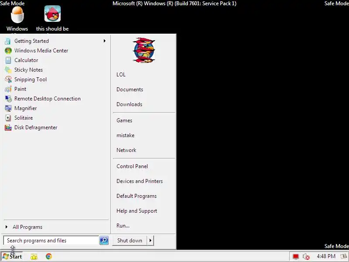Focus the Search programs and files box

[x=51, y=241]
